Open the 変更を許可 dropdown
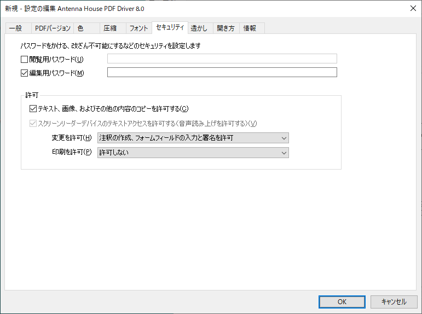422x314 pixels. coord(193,138)
